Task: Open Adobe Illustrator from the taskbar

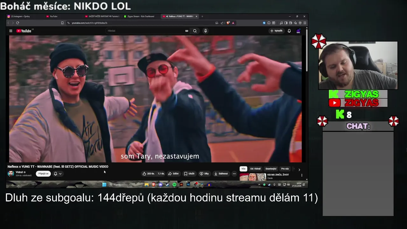Action: [181, 184]
